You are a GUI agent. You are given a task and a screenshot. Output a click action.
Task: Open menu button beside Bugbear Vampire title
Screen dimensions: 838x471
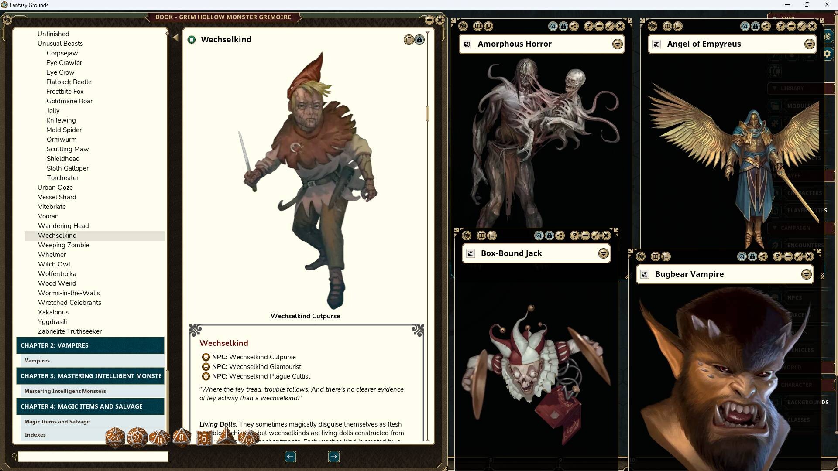point(806,274)
